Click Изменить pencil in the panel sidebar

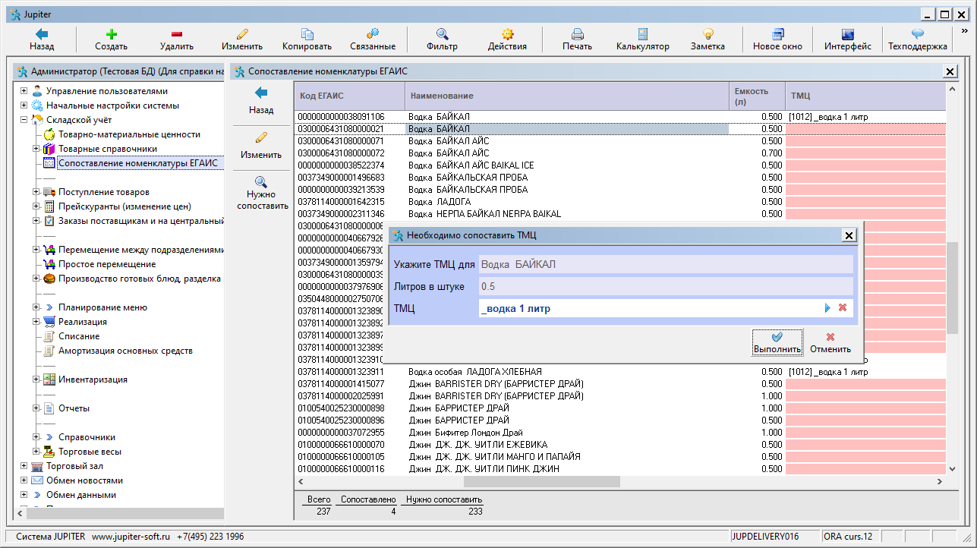pyautogui.click(x=261, y=145)
